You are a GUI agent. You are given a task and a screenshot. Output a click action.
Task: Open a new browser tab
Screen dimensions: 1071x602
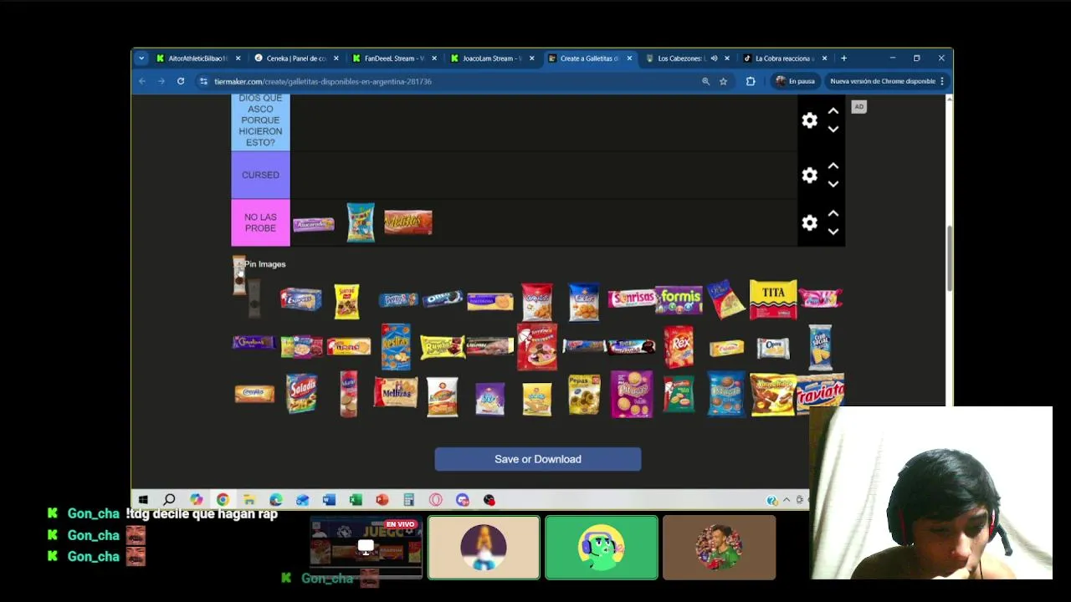coord(843,59)
